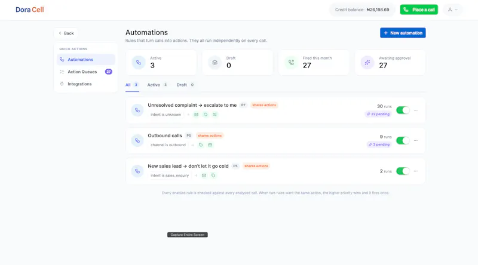Click the Credit balance amount
The width and height of the screenshot is (478, 265).
378,10
